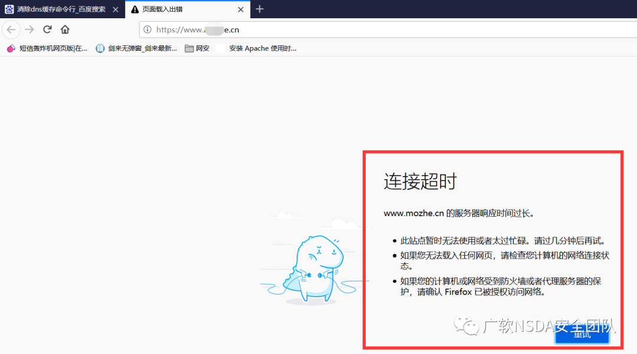
Task: Click the Baidu paw favicon on first tab
Action: (9, 9)
